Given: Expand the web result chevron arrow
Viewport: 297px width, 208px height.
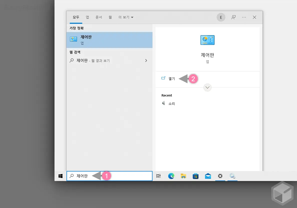Looking at the screenshot, I should point(146,60).
